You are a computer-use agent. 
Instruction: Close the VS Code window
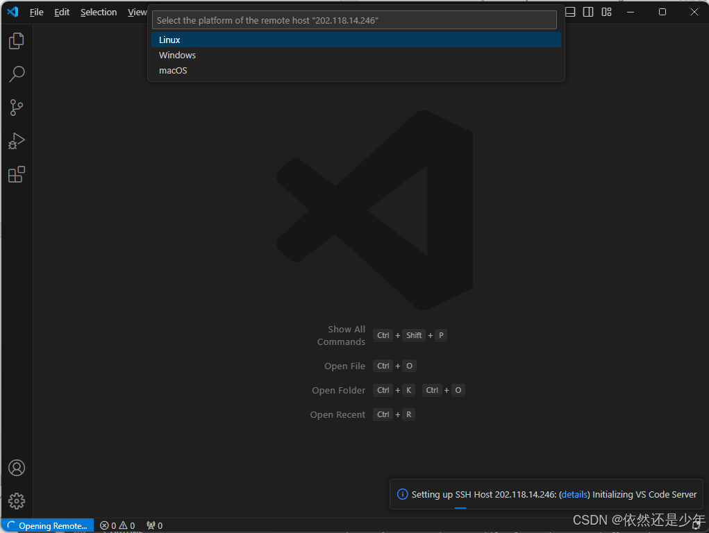click(x=694, y=12)
